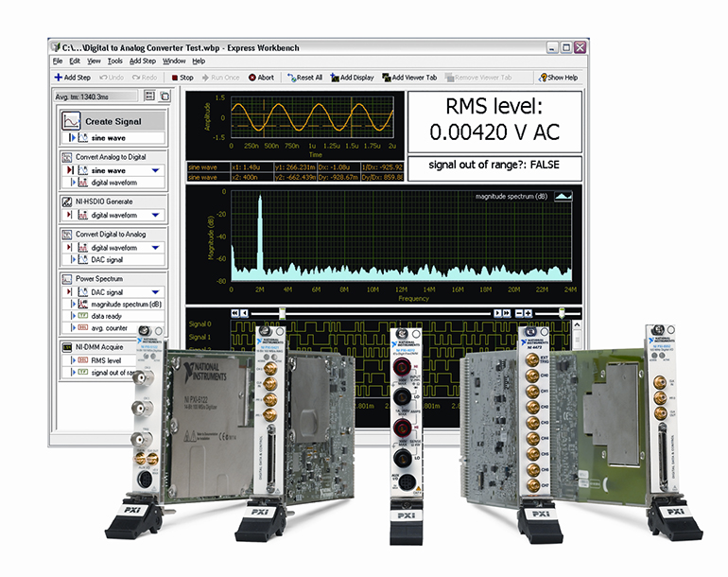Click the step-back arrow above digital signals
Viewport: 728px width, 577px height.
point(245,313)
